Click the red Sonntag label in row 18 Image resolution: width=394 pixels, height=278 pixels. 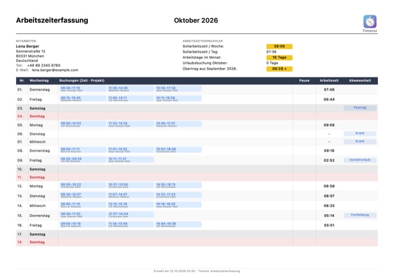click(x=37, y=242)
